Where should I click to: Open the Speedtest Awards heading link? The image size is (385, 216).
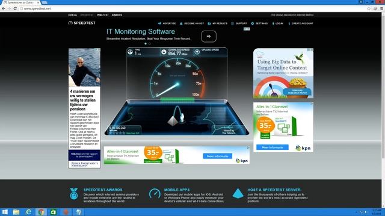pyautogui.click(x=103, y=190)
